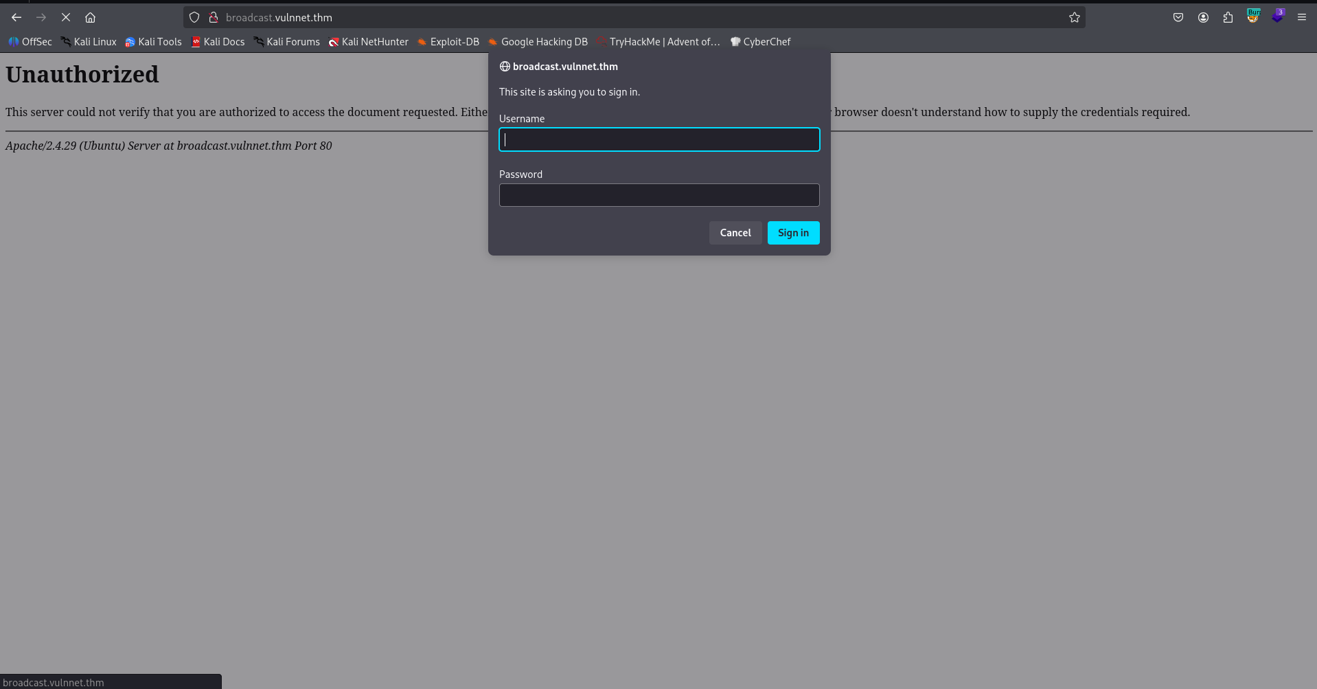Screen dimensions: 1317x689
Task: Open the Google Hacking DB bookmark
Action: pos(538,42)
